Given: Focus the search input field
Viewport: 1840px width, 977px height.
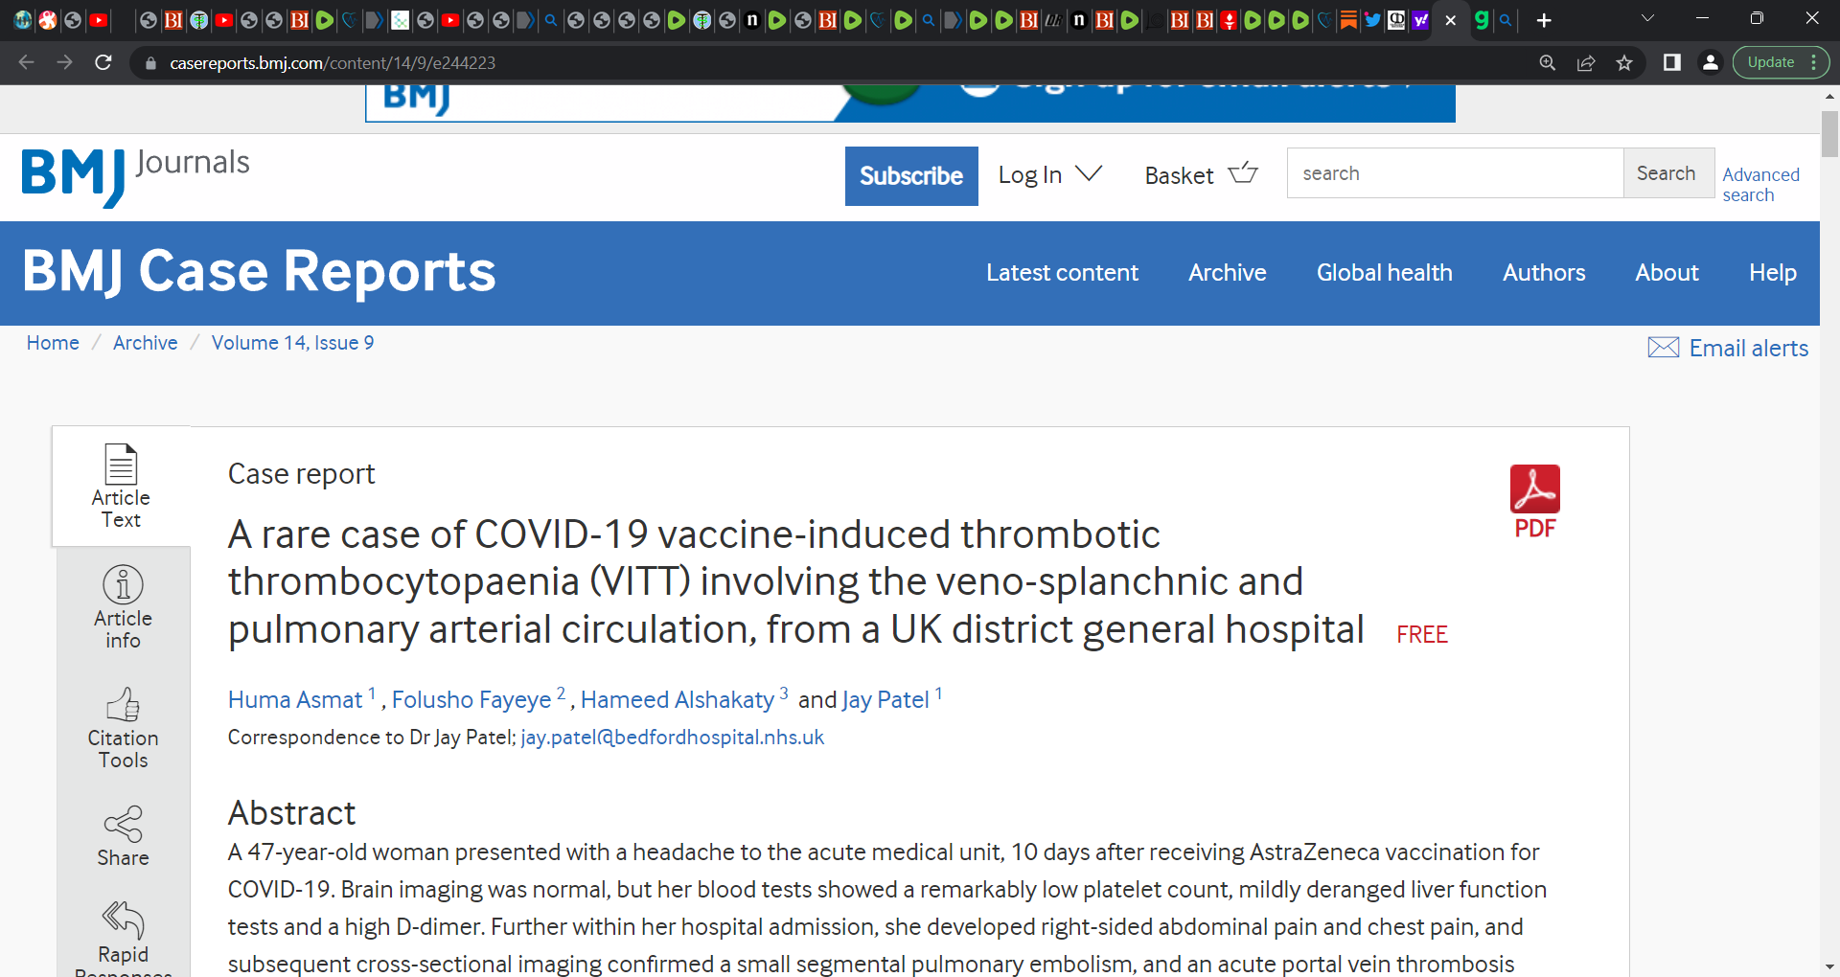Looking at the screenshot, I should 1455,173.
